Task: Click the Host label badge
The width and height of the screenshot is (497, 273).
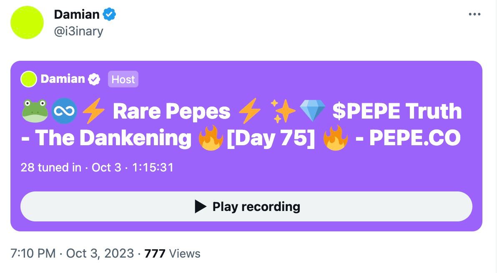Action: click(123, 79)
